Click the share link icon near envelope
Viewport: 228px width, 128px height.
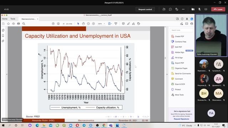[181, 24]
